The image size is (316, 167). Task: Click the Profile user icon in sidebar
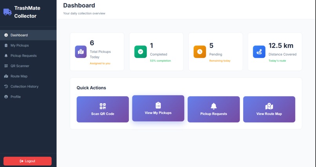[6, 97]
